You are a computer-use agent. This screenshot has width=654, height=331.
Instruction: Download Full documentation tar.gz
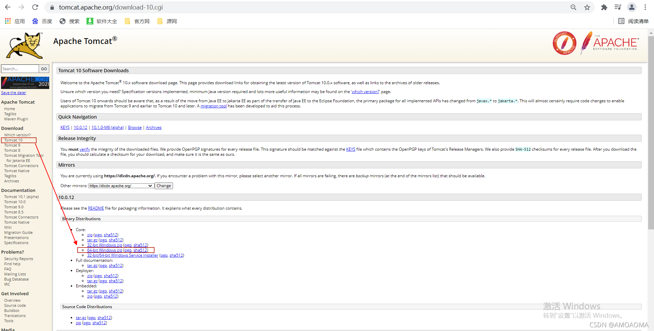pos(92,266)
